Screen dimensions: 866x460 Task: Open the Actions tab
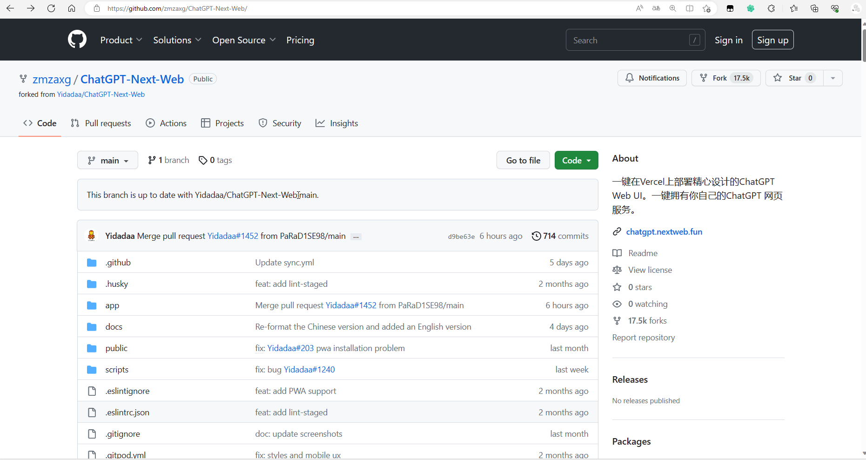pos(166,123)
